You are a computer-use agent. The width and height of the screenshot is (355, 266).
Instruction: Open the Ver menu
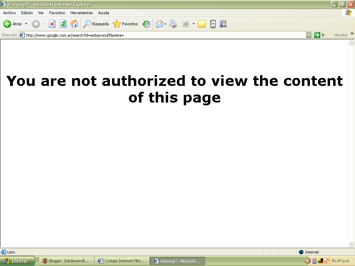[x=41, y=13]
